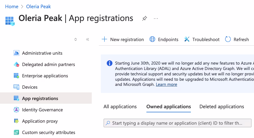The image size is (254, 138).
Task: Click the display name filter search box
Action: (x=178, y=123)
